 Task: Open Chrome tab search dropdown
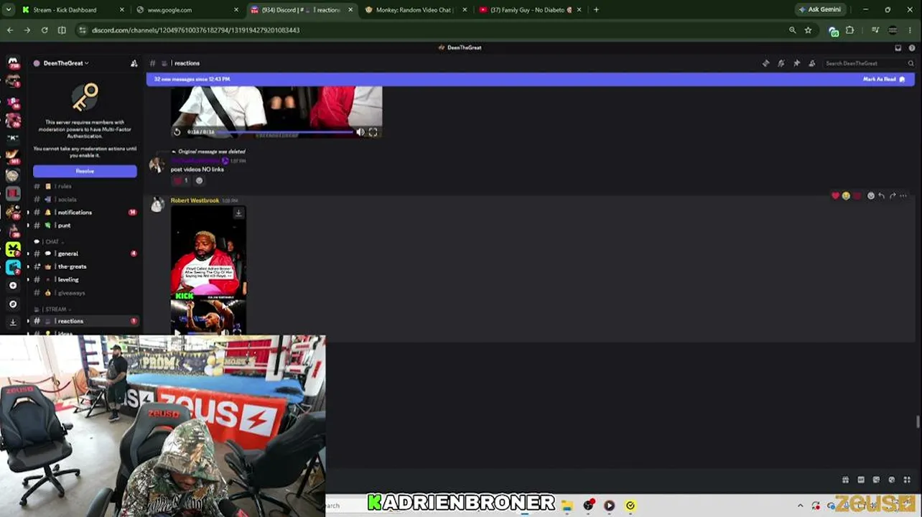pyautogui.click(x=9, y=10)
